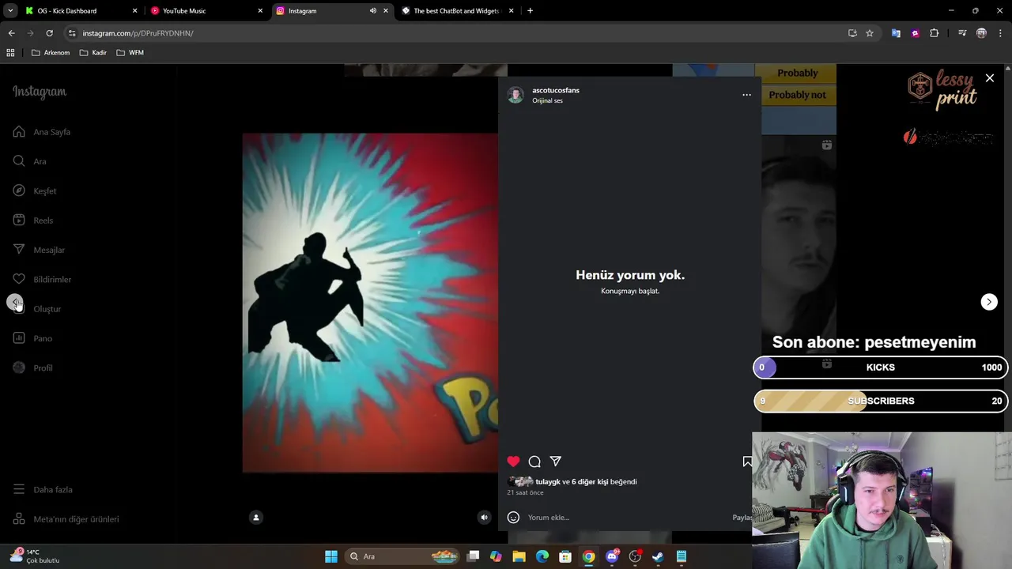Open the Ara search item

[30, 161]
